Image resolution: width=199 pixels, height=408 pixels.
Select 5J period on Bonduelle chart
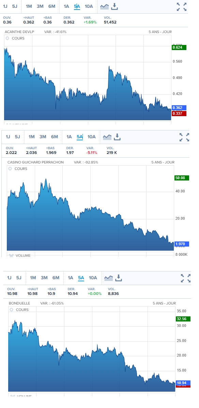click(19, 278)
